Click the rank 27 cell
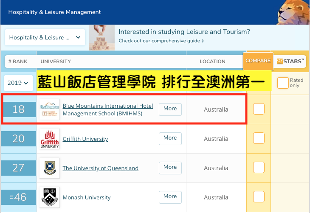The height and width of the screenshot is (213, 310). pyautogui.click(x=19, y=168)
